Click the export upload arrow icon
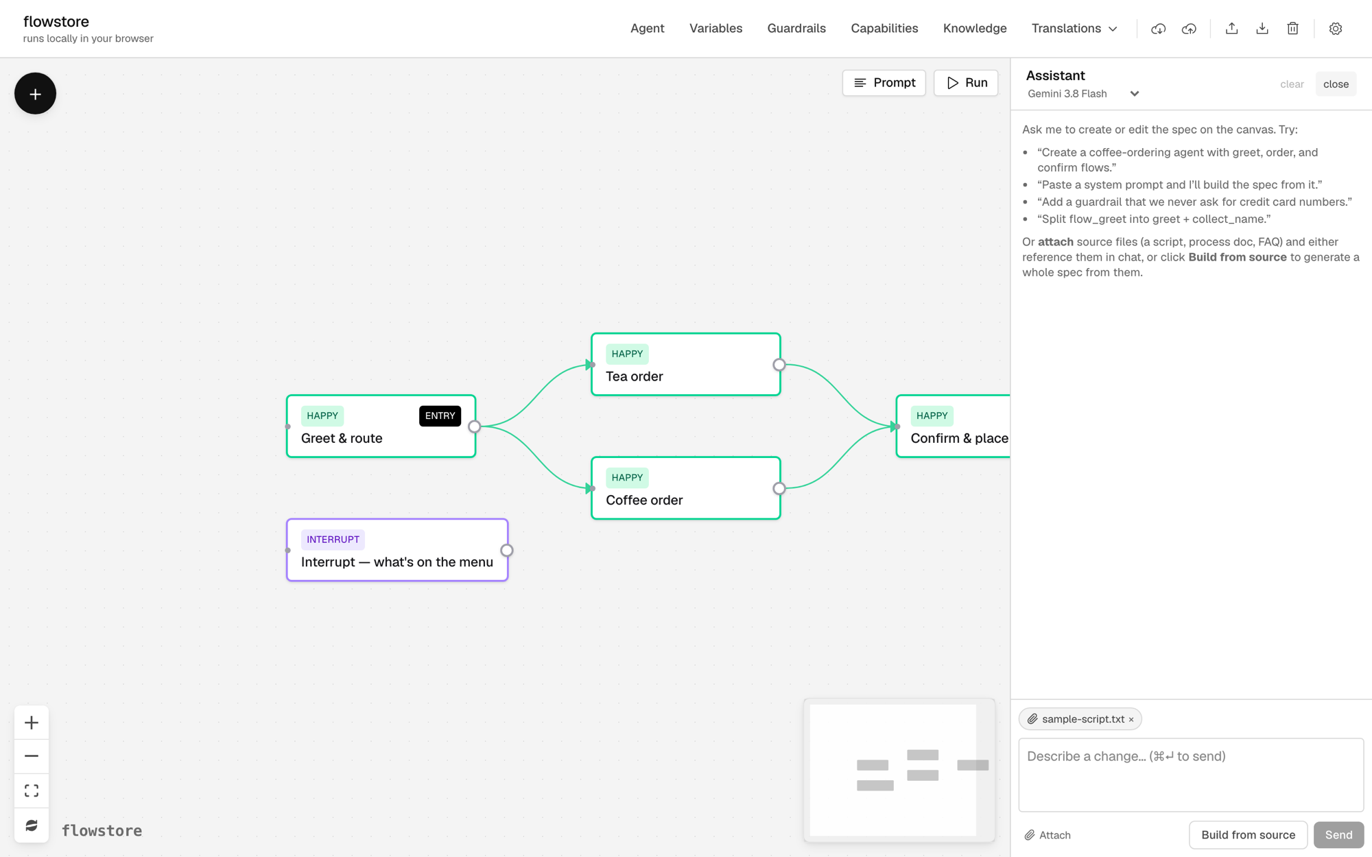Image resolution: width=1372 pixels, height=857 pixels. [1231, 29]
